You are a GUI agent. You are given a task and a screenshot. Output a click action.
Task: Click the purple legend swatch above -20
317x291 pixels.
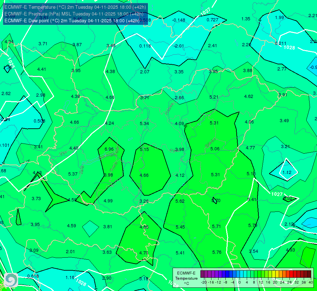pyautogui.click(x=202, y=274)
